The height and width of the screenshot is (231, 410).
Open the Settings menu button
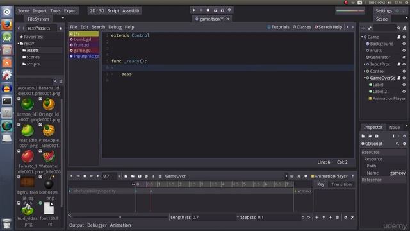click(x=384, y=11)
